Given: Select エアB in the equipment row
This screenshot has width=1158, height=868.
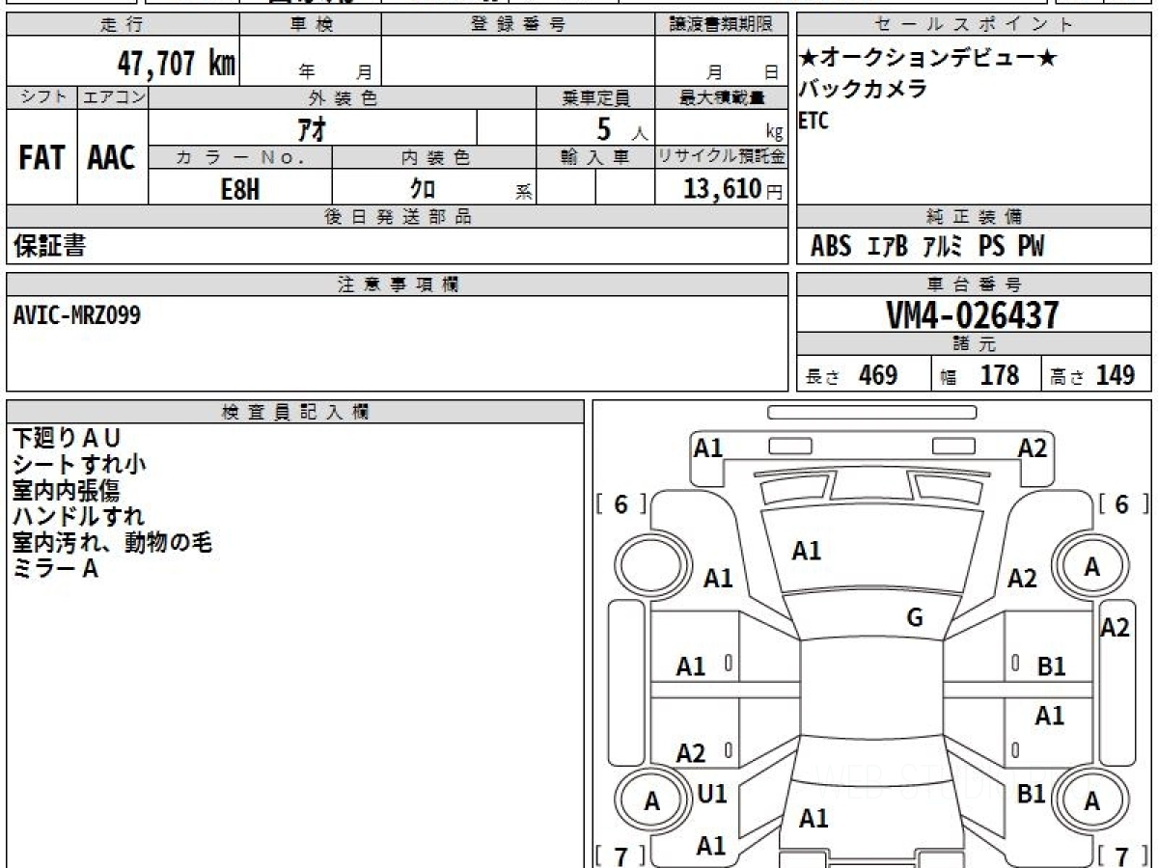Looking at the screenshot, I should 887,247.
